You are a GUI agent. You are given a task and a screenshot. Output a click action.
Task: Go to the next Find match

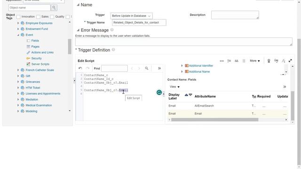click(139, 68)
